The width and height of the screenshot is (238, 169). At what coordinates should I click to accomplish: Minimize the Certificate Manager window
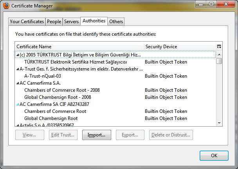(x=201, y=4)
